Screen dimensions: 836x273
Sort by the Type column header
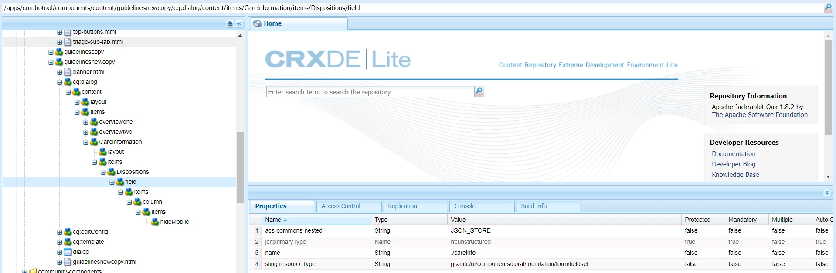(x=409, y=220)
